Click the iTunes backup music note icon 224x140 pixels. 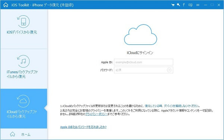point(23,61)
